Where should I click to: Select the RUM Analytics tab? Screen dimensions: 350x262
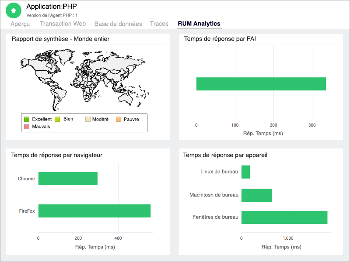coord(198,24)
